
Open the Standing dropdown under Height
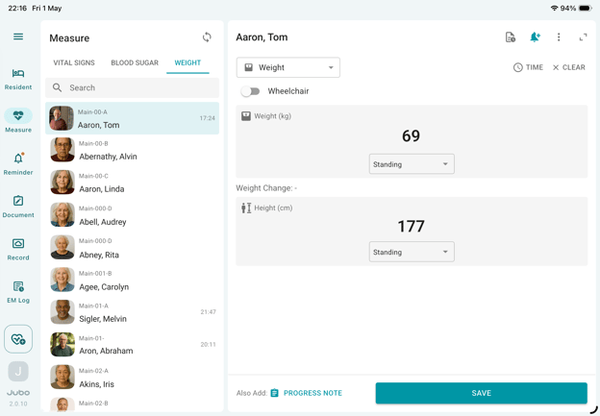(x=412, y=252)
